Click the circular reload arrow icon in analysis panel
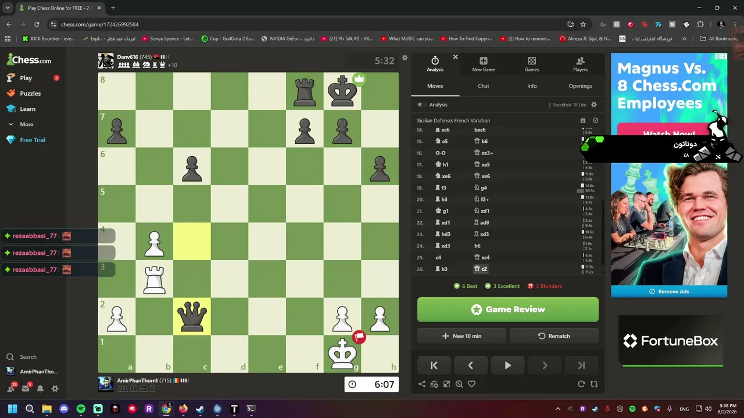Image resolution: width=744 pixels, height=418 pixels. coord(581,384)
